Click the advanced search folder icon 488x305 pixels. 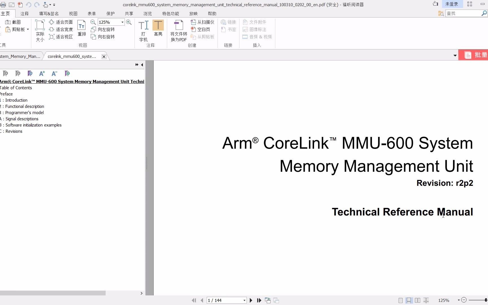pos(441,13)
